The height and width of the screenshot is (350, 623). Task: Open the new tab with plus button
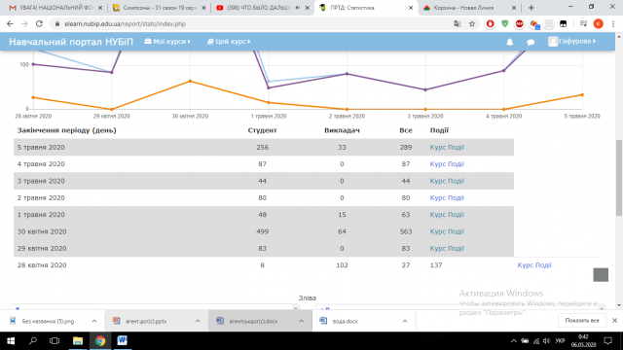(531, 8)
